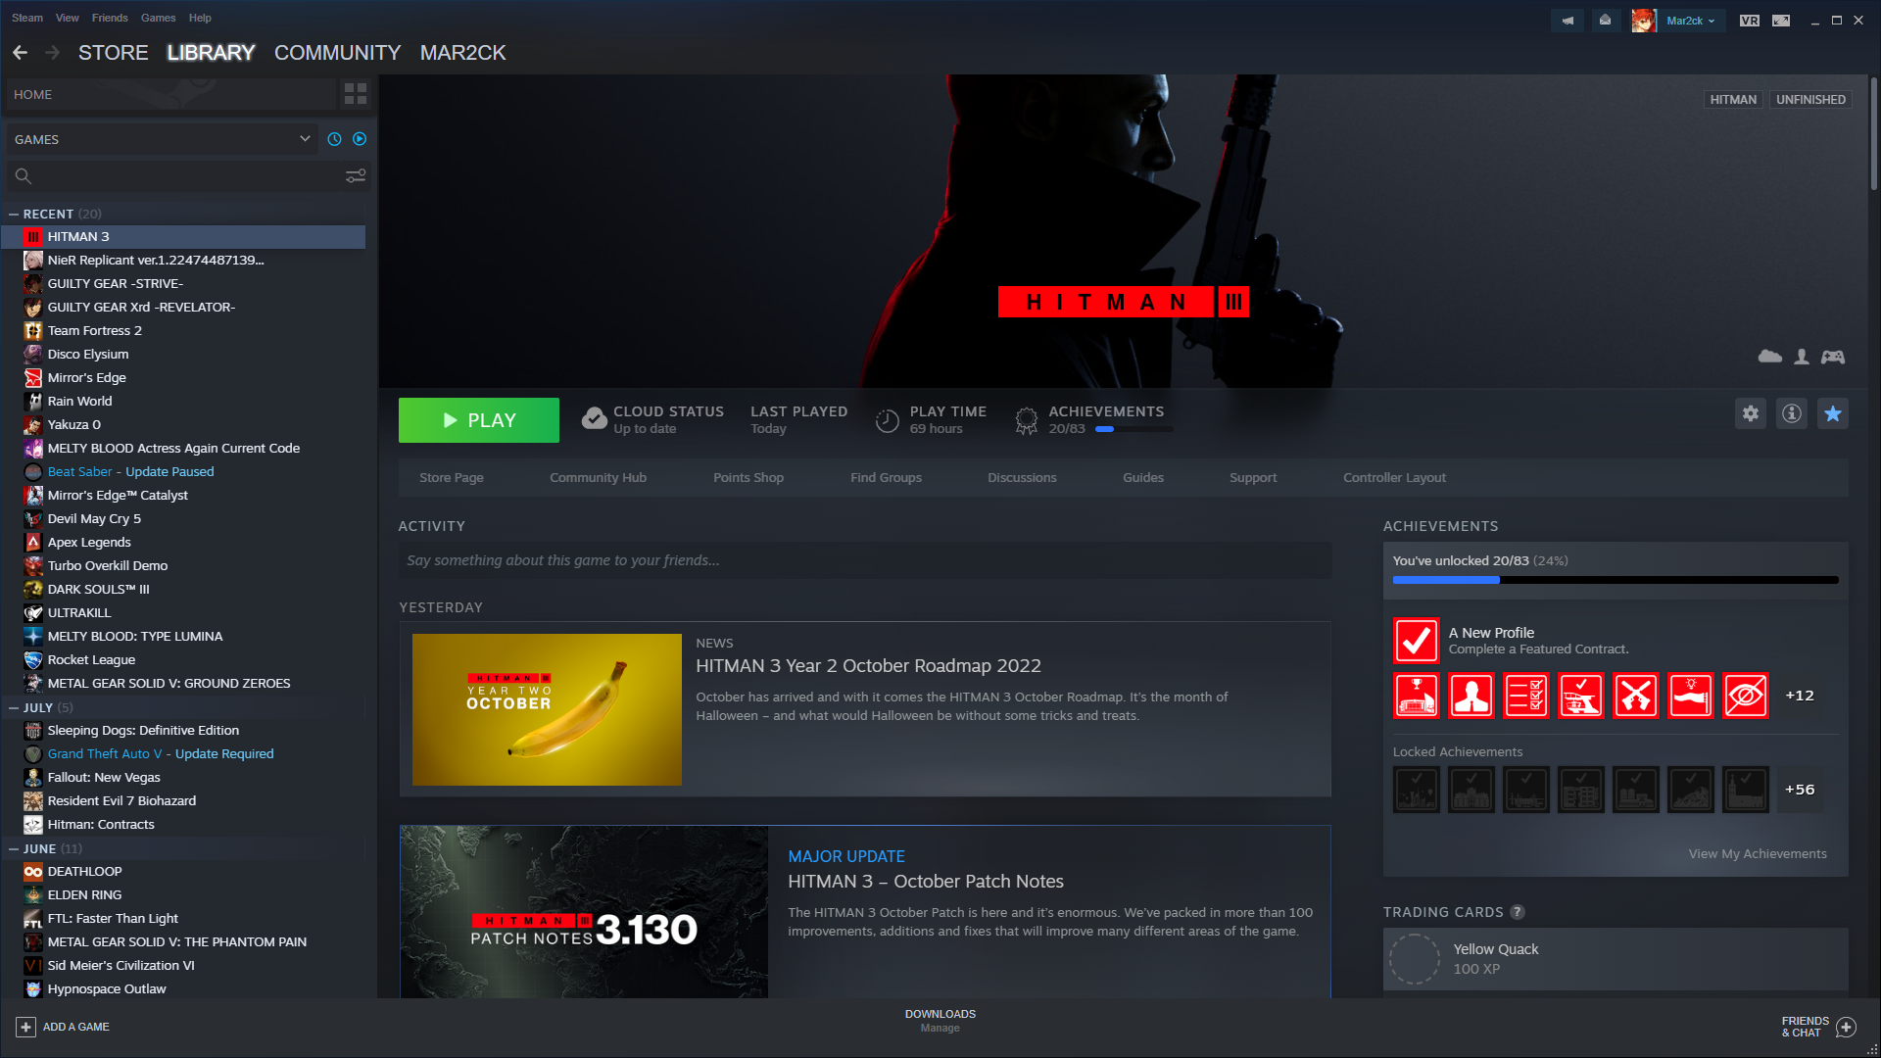1881x1058 pixels.
Task: Click the activity comment input field
Action: click(x=864, y=560)
